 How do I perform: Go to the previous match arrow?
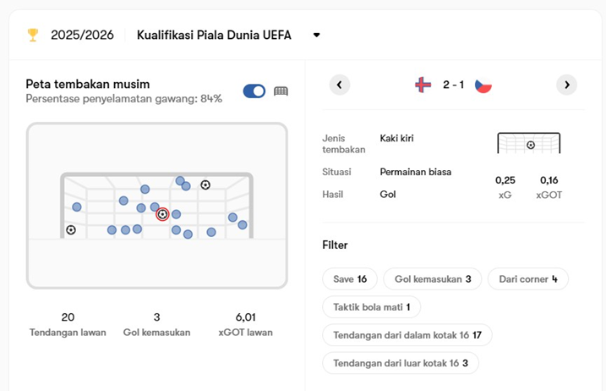[340, 85]
